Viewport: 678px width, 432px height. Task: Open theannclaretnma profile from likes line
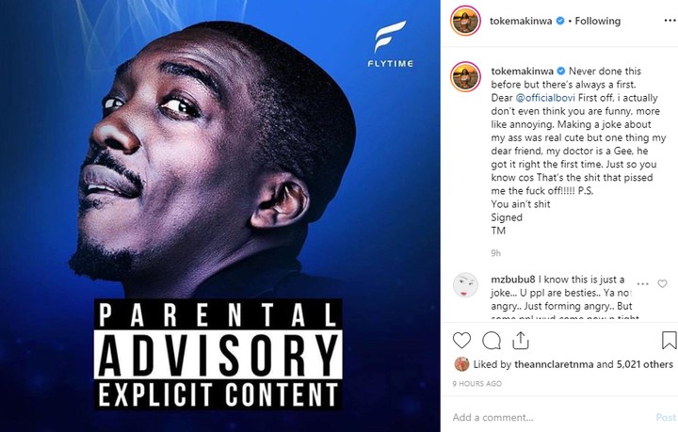pos(554,364)
